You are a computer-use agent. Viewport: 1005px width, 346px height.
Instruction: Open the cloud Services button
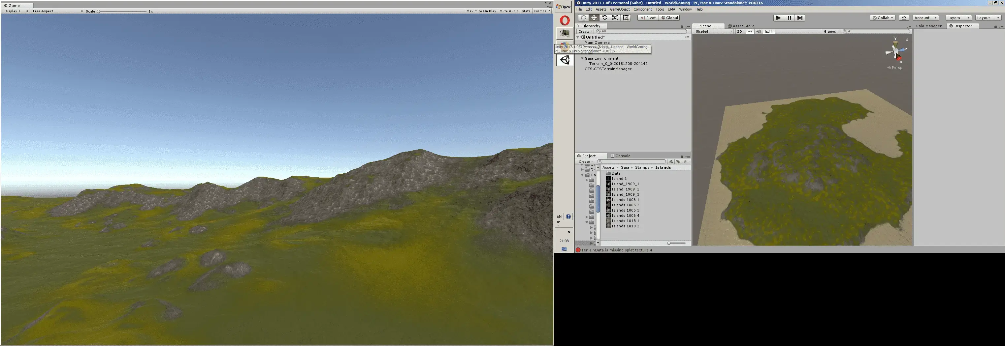tap(904, 18)
